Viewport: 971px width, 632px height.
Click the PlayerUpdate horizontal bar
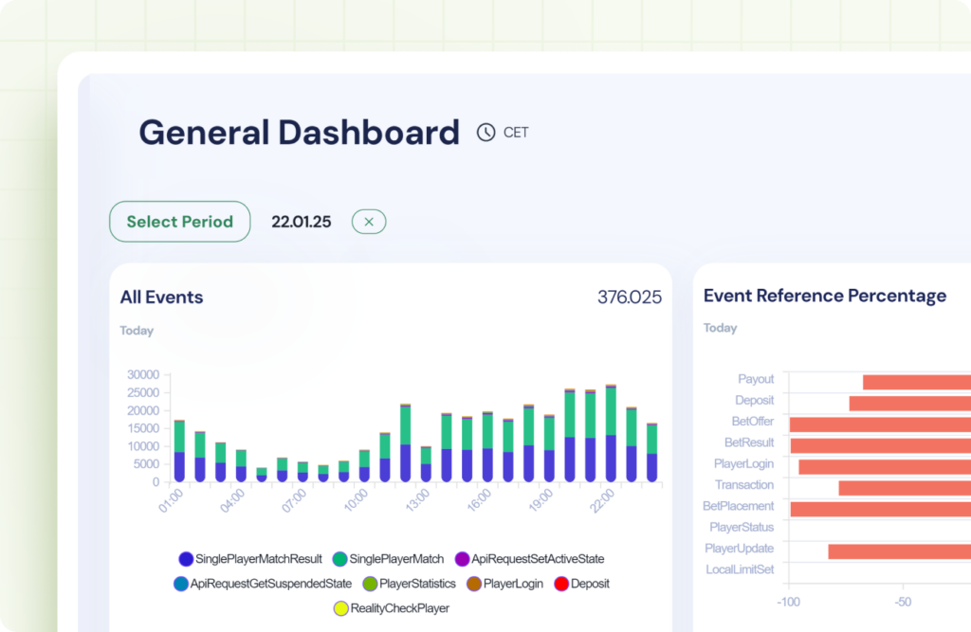point(899,551)
